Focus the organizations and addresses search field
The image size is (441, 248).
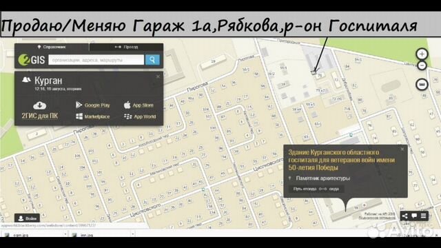pos(96,60)
